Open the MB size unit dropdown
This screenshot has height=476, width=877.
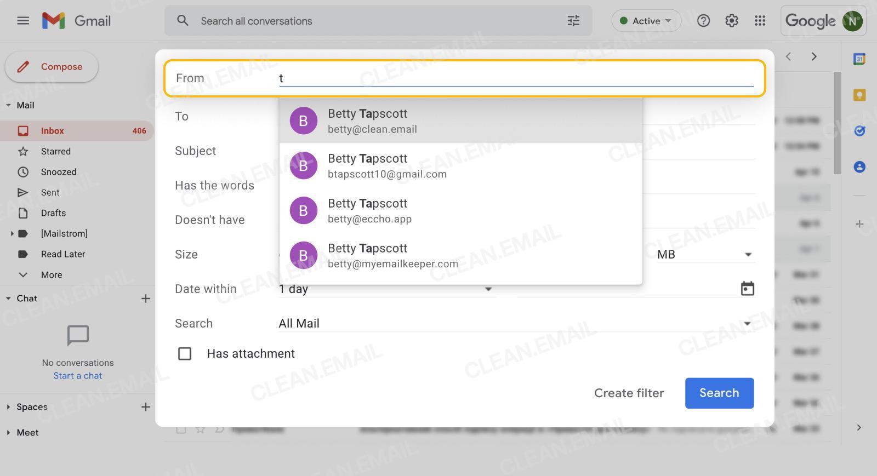[x=705, y=255]
